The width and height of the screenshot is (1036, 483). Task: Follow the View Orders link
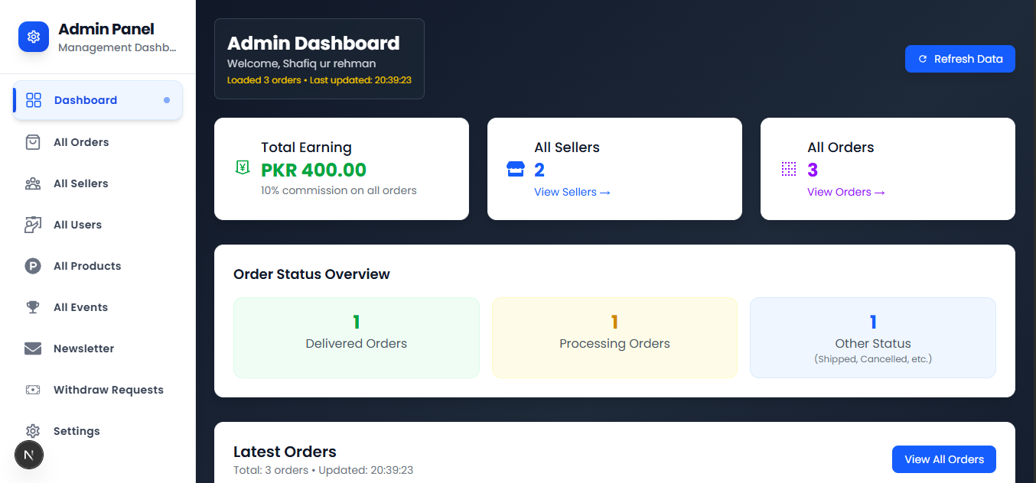[x=845, y=192]
